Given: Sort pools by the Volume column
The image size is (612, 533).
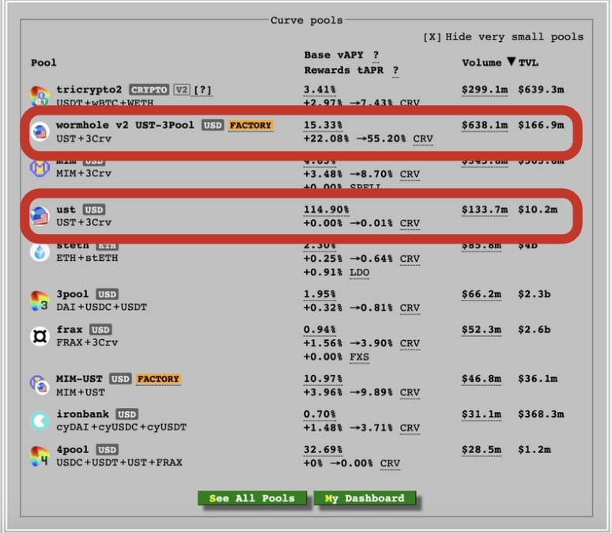Looking at the screenshot, I should click(482, 62).
